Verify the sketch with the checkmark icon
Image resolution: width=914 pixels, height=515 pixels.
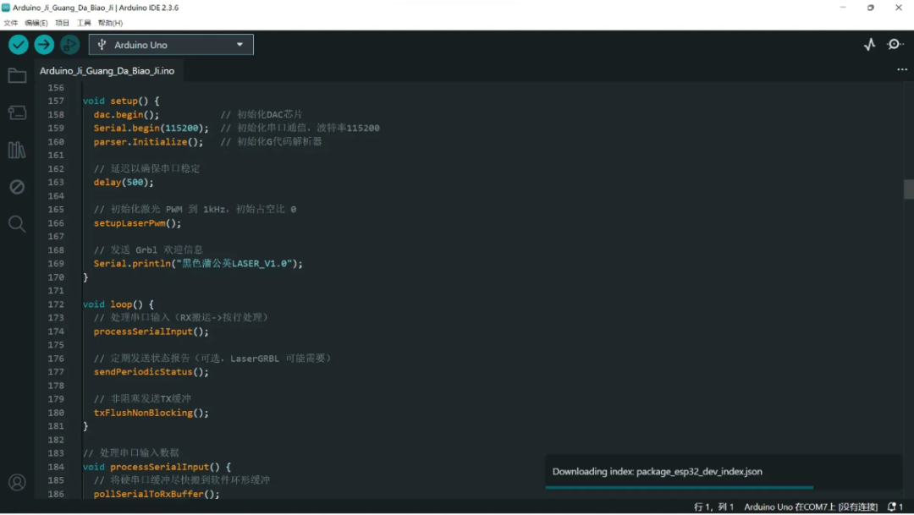tap(18, 44)
